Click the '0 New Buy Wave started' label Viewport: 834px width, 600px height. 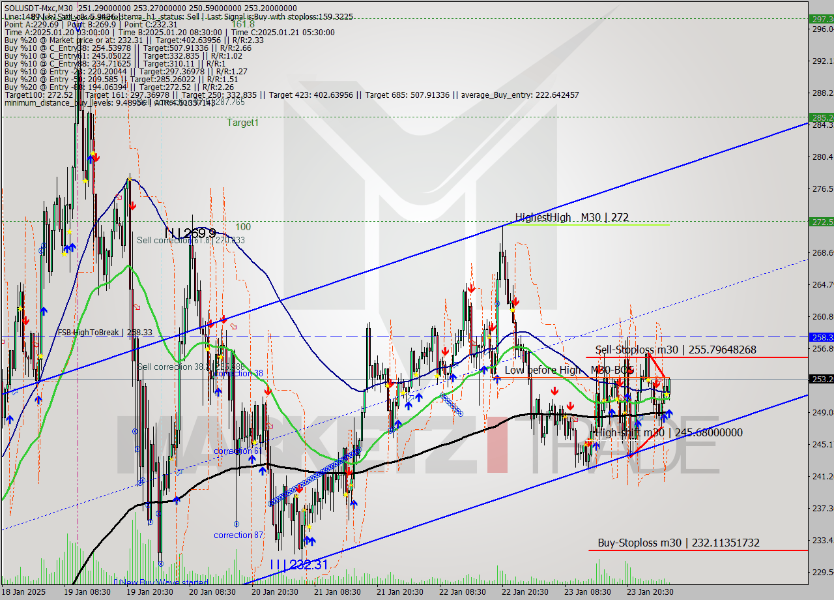click(x=161, y=582)
